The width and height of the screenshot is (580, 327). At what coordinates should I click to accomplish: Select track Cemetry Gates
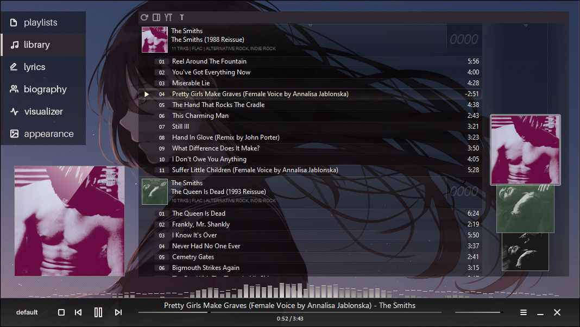[x=310, y=257]
